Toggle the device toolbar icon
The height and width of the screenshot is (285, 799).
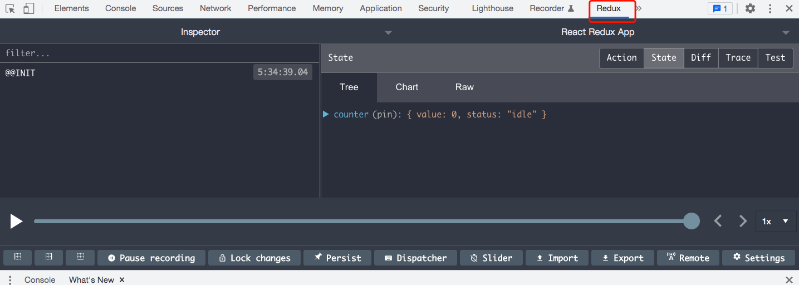(x=28, y=8)
